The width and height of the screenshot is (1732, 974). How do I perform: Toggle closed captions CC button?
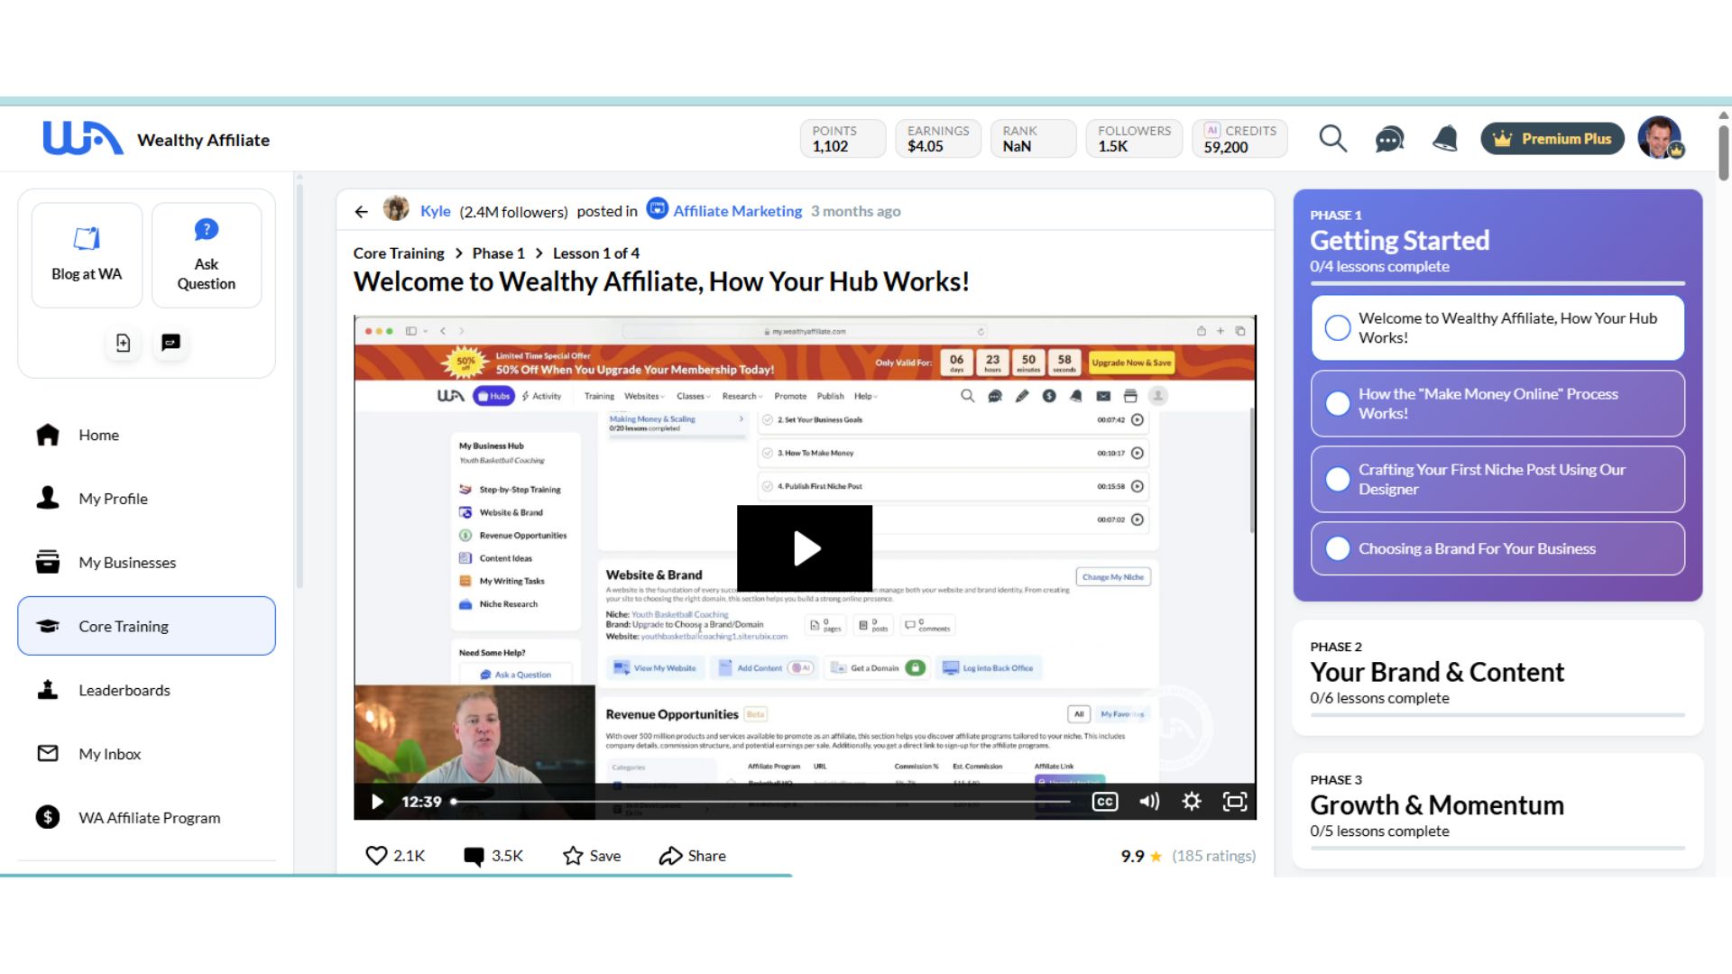pyautogui.click(x=1105, y=802)
